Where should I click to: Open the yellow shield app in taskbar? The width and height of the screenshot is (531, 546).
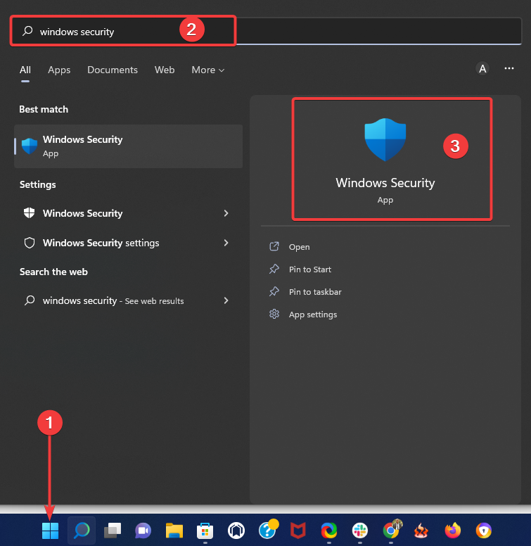pyautogui.click(x=484, y=531)
